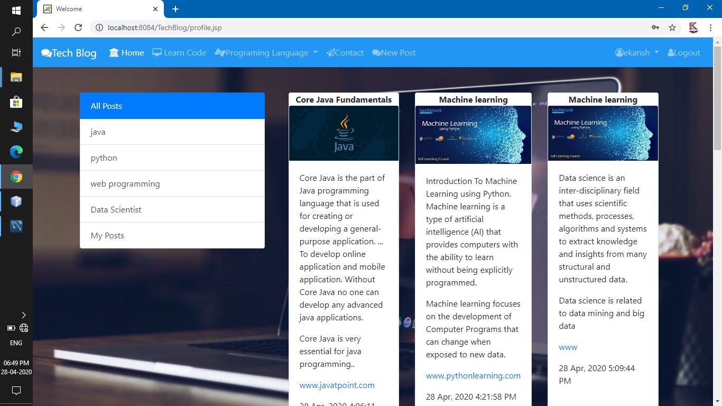Viewport: 722px width, 406px height.
Task: Select the New Post nav item
Action: tap(394, 53)
